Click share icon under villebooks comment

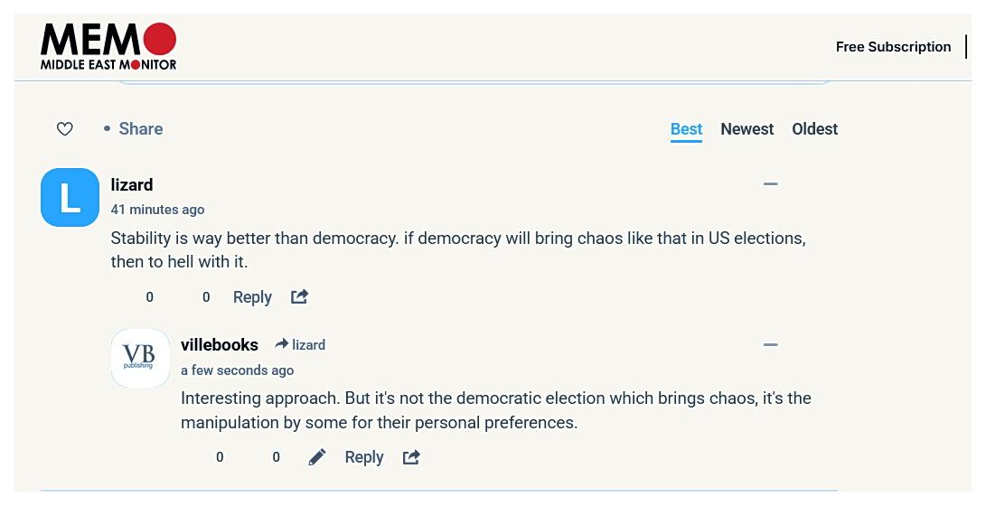(411, 457)
